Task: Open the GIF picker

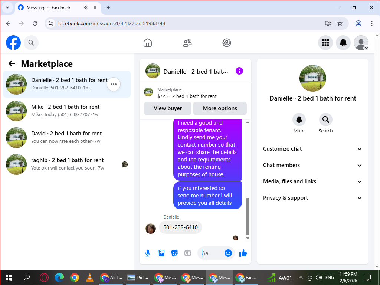Action: click(x=188, y=253)
